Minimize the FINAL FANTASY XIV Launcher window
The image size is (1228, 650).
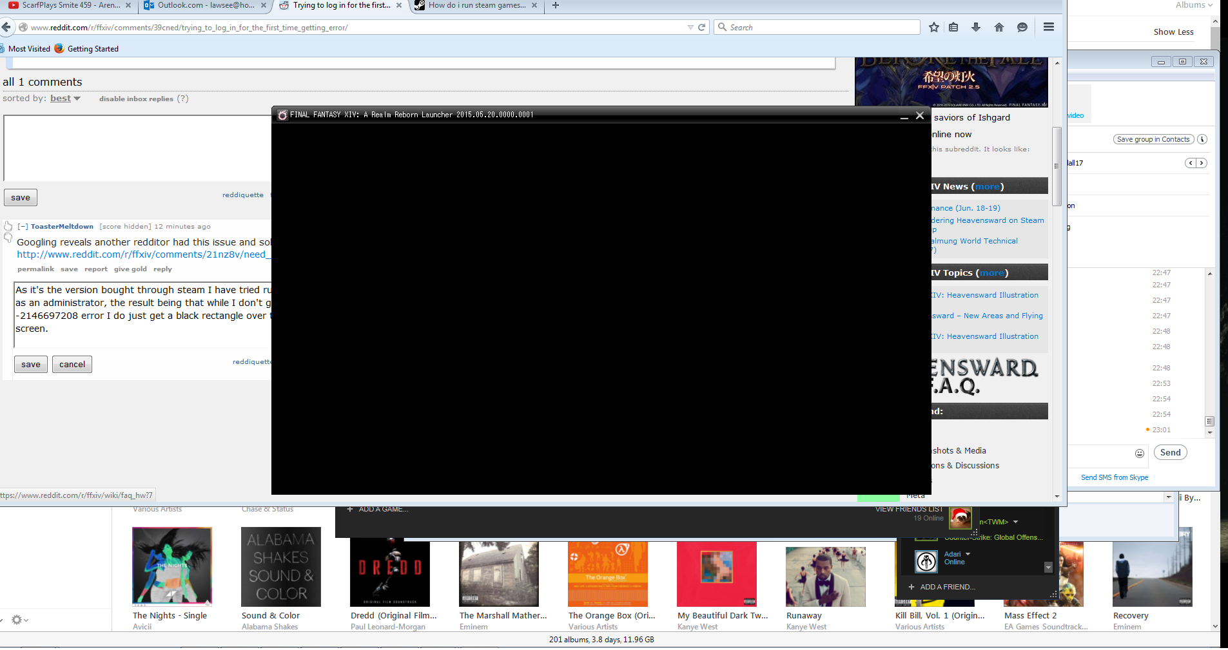904,116
